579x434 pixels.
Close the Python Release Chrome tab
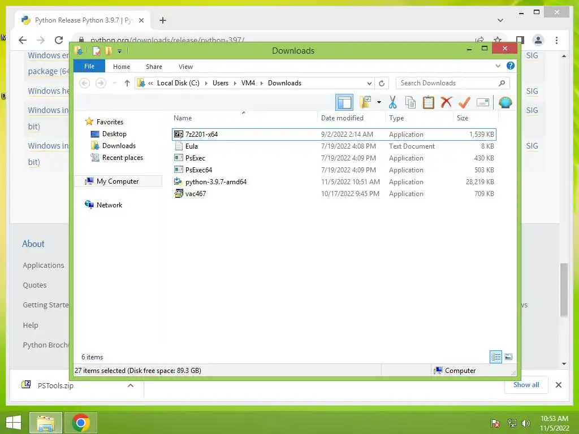[x=141, y=20]
